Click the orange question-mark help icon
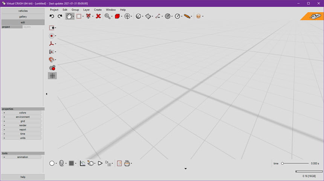 point(198,16)
